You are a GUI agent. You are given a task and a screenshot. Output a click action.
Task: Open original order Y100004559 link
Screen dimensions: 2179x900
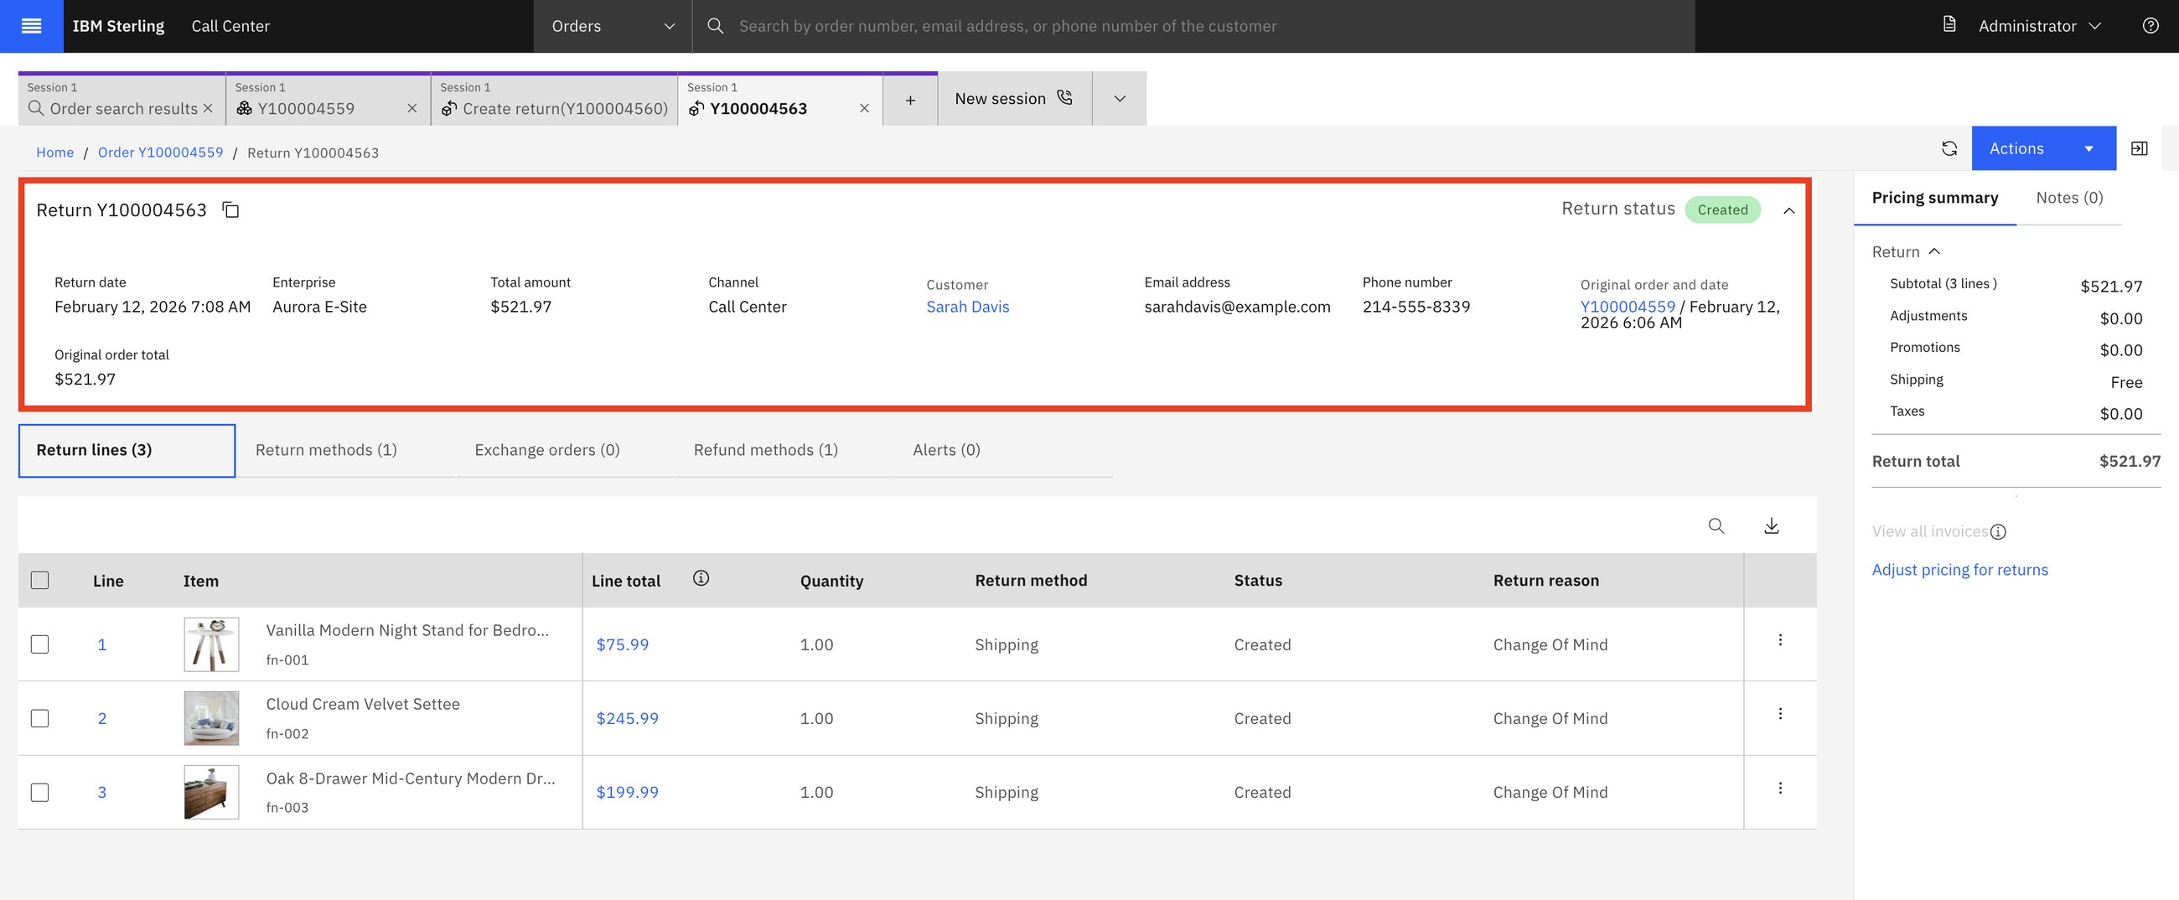click(x=1628, y=307)
